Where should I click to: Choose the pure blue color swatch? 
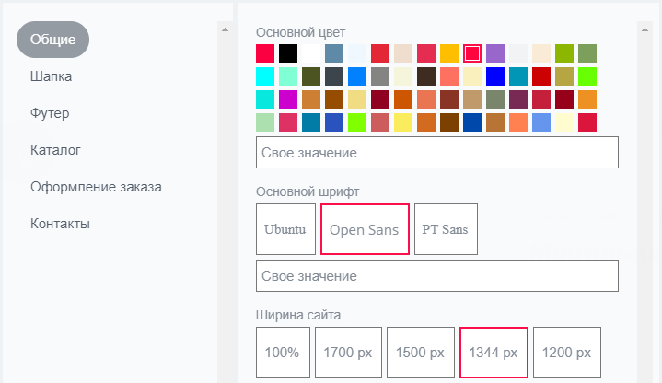point(495,76)
